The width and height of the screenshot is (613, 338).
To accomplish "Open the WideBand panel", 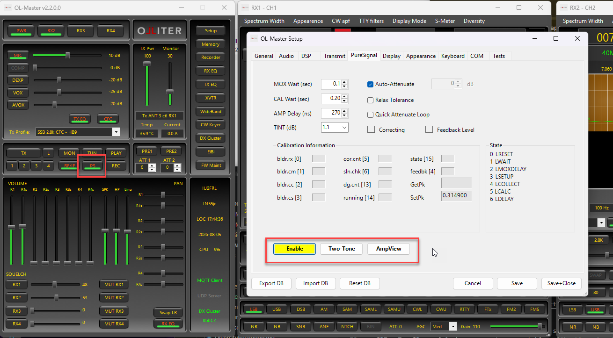I will 211,112.
